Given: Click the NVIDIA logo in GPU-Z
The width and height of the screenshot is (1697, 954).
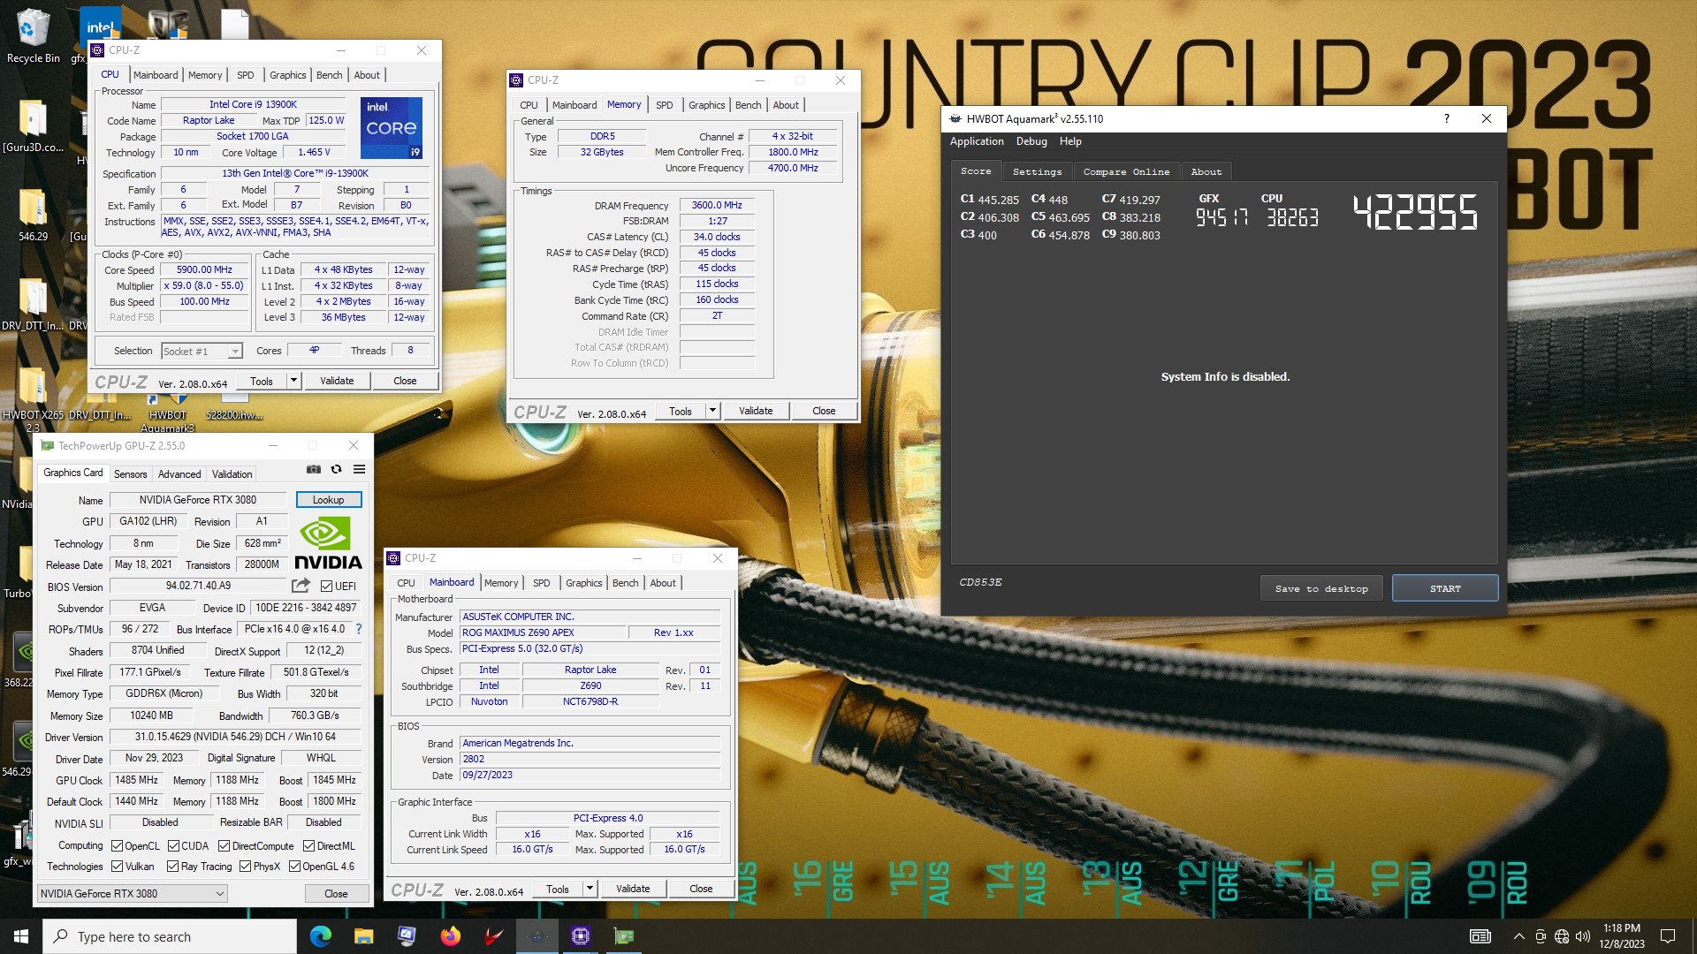Looking at the screenshot, I should pyautogui.click(x=328, y=543).
